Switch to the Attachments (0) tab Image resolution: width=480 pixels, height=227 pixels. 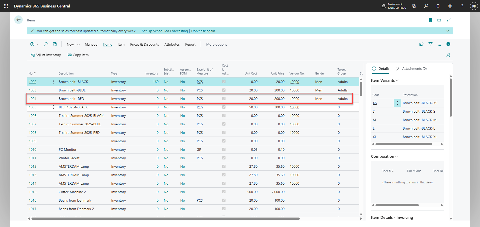pyautogui.click(x=411, y=69)
